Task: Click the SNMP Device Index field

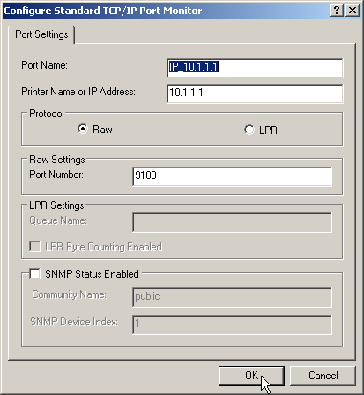Action: pos(232,324)
